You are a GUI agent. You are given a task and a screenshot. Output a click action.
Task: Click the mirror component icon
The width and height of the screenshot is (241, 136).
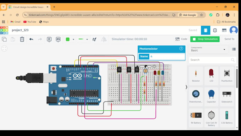coord(103,39)
